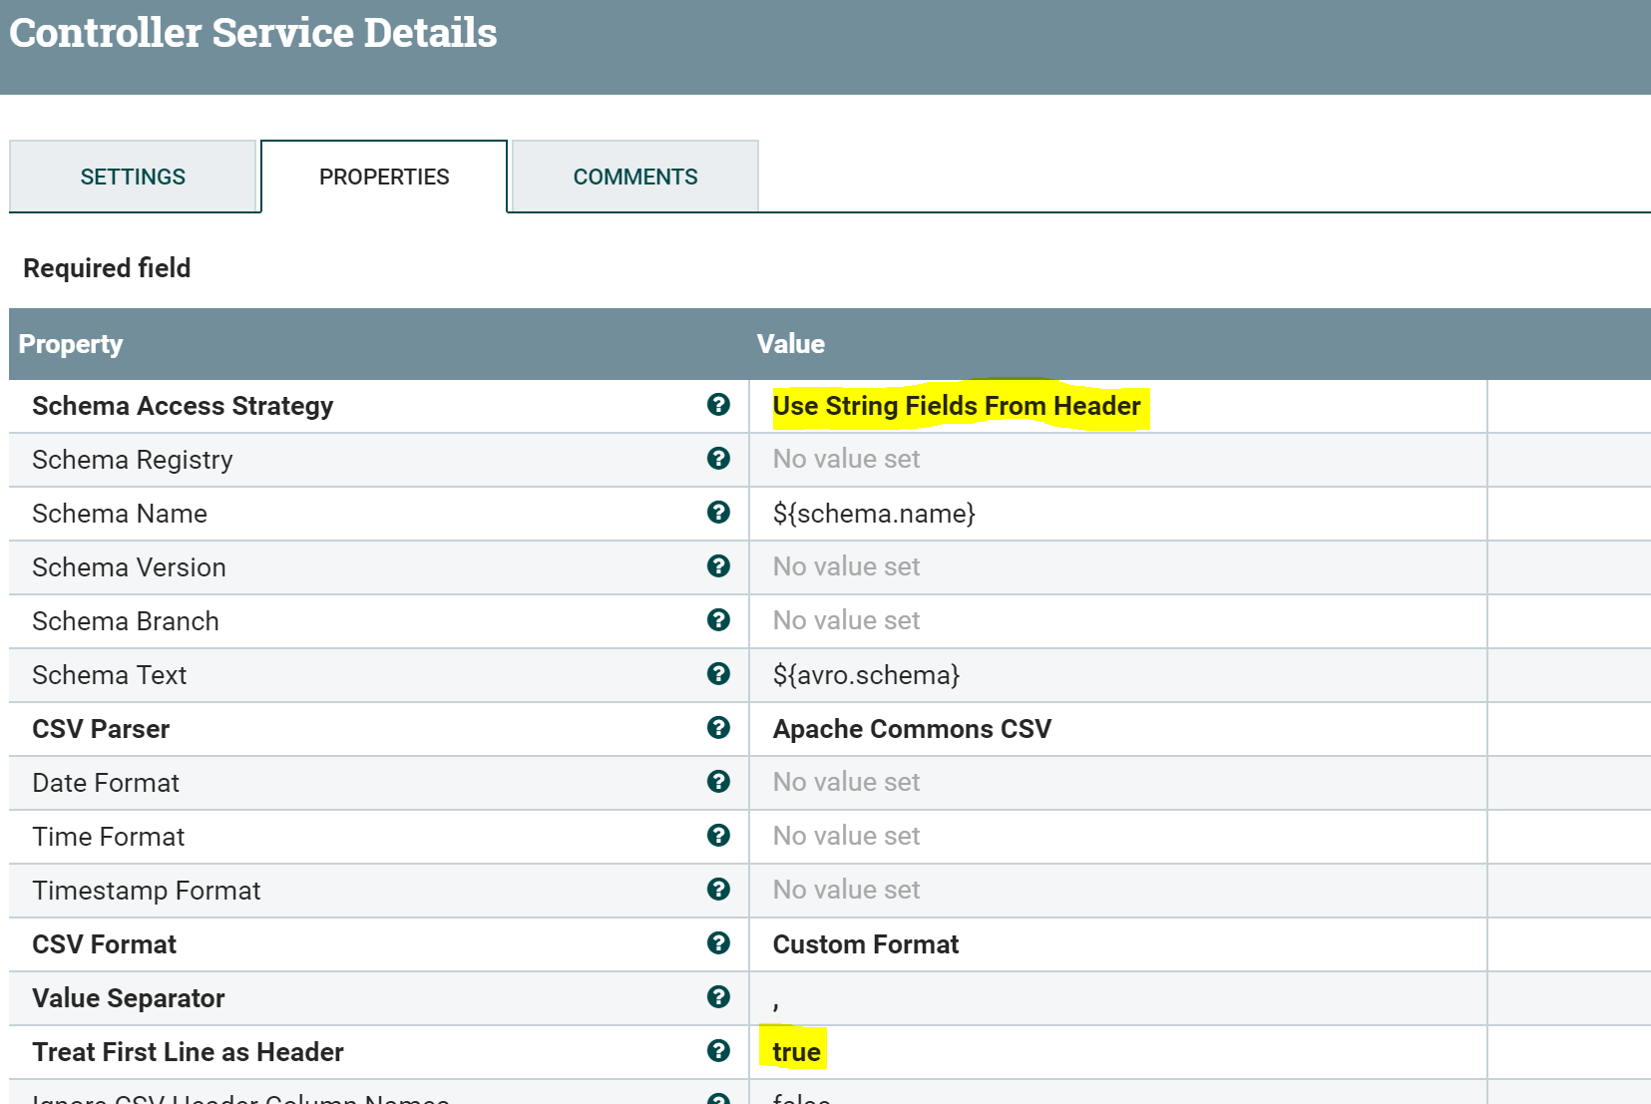Click the Schema Branch help icon
Image resolution: width=1651 pixels, height=1104 pixels.
(719, 620)
